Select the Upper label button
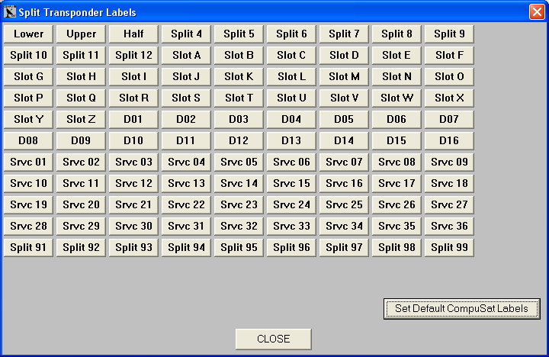 click(x=81, y=34)
